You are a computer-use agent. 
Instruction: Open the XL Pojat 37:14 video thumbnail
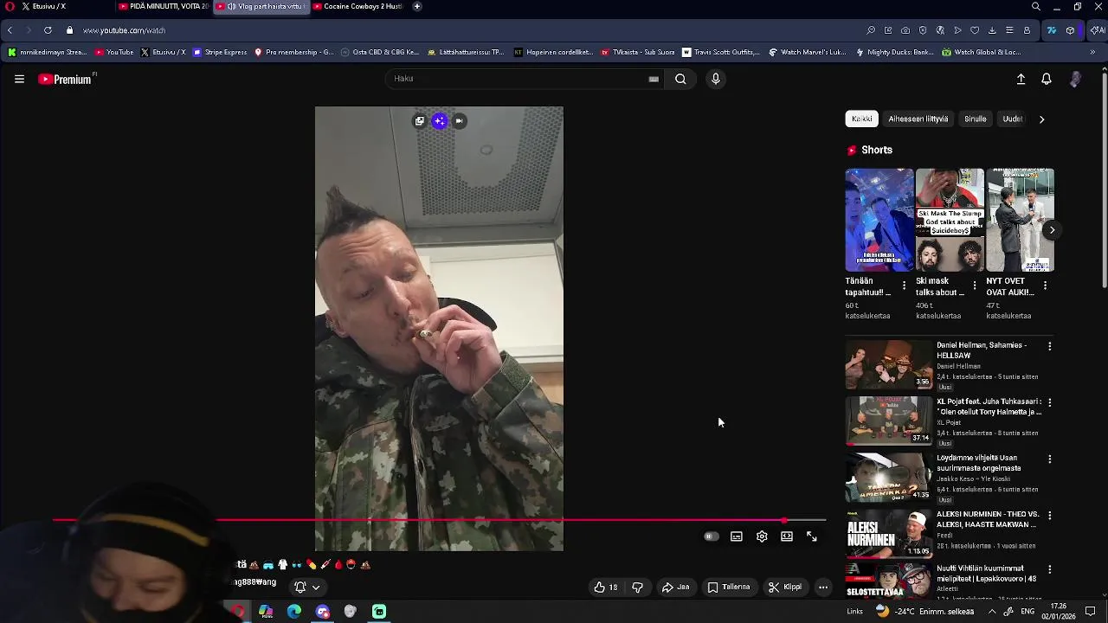(x=889, y=421)
